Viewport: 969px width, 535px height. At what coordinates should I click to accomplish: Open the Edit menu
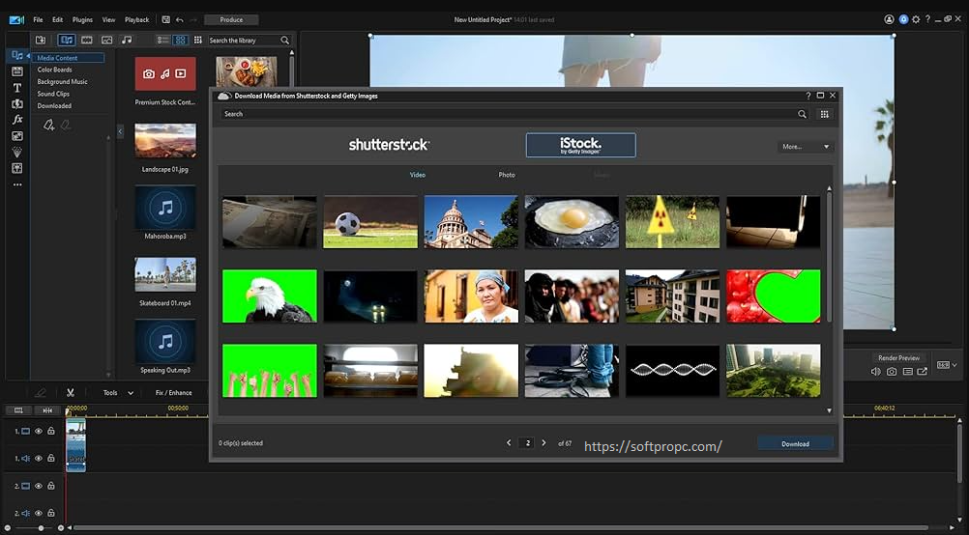pyautogui.click(x=57, y=19)
